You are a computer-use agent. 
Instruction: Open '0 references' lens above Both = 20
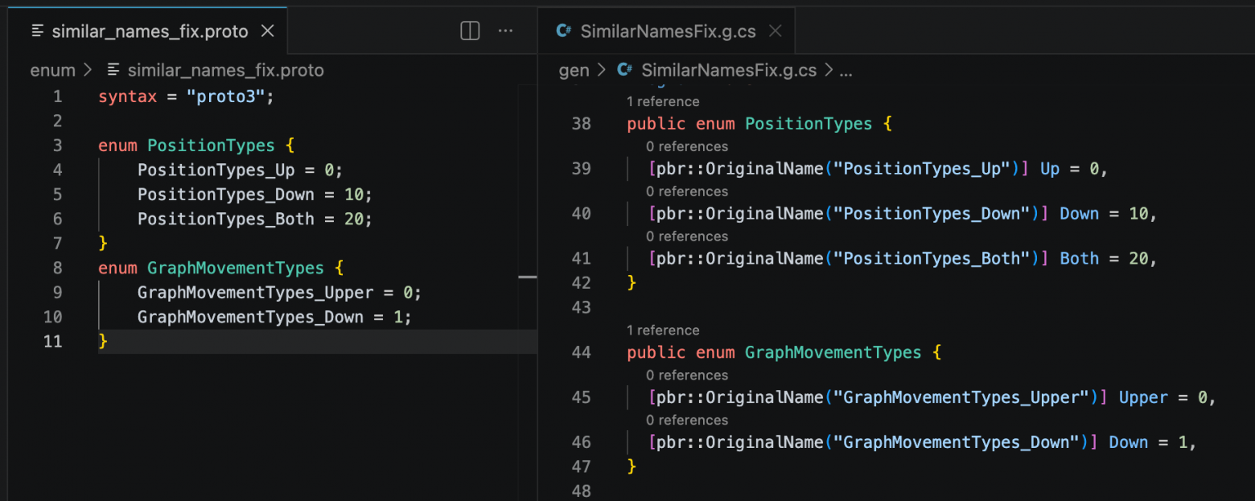click(x=686, y=236)
